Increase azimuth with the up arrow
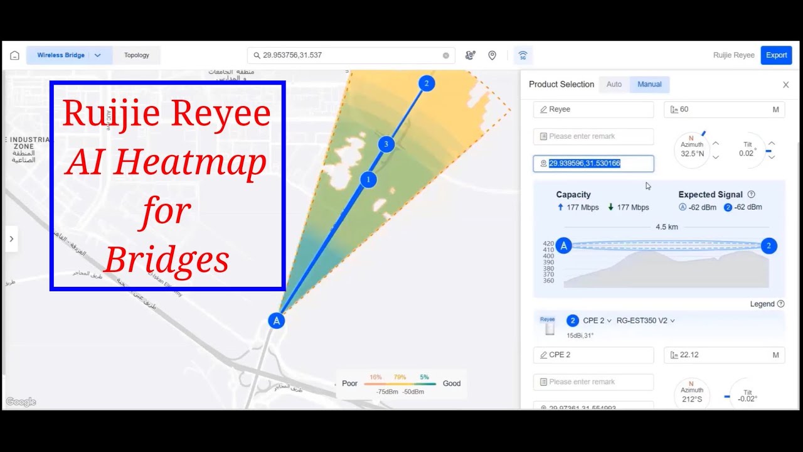 (x=716, y=144)
